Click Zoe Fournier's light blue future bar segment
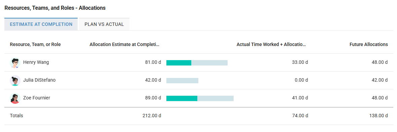Image resolution: width=397 pixels, height=132 pixels. [215, 98]
